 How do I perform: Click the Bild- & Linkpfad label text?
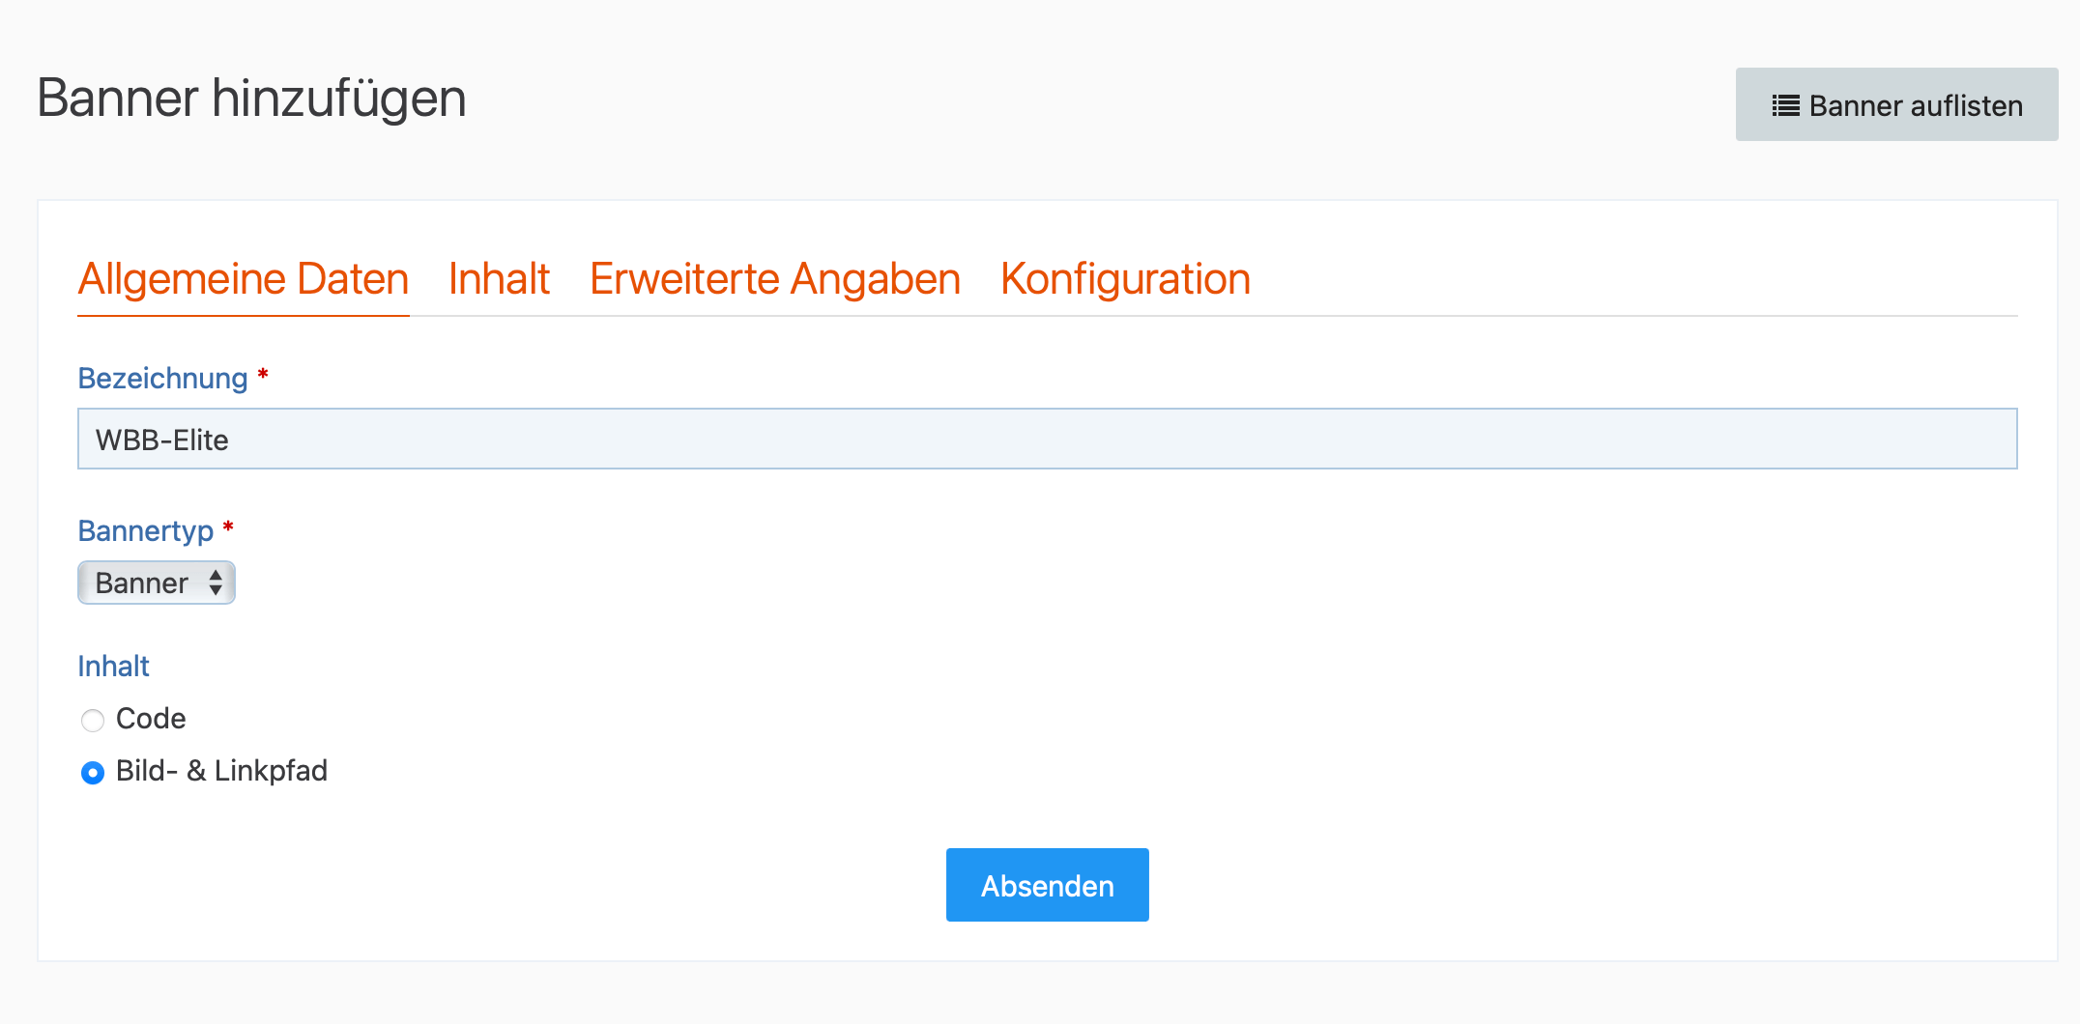[x=221, y=771]
